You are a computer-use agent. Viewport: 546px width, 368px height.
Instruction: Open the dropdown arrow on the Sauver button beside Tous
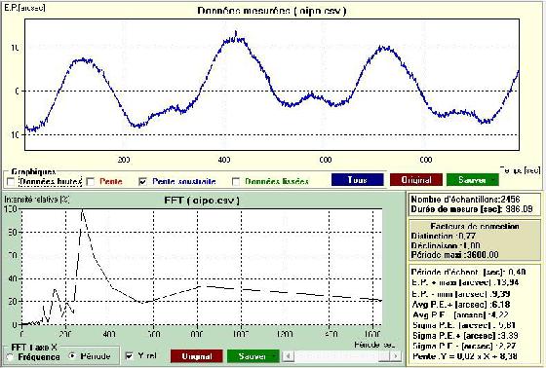tap(494, 180)
